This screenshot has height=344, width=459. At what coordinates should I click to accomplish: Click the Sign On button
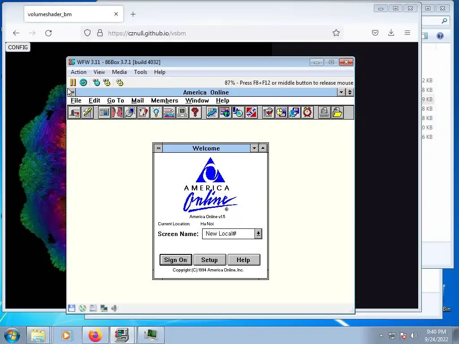pos(176,260)
